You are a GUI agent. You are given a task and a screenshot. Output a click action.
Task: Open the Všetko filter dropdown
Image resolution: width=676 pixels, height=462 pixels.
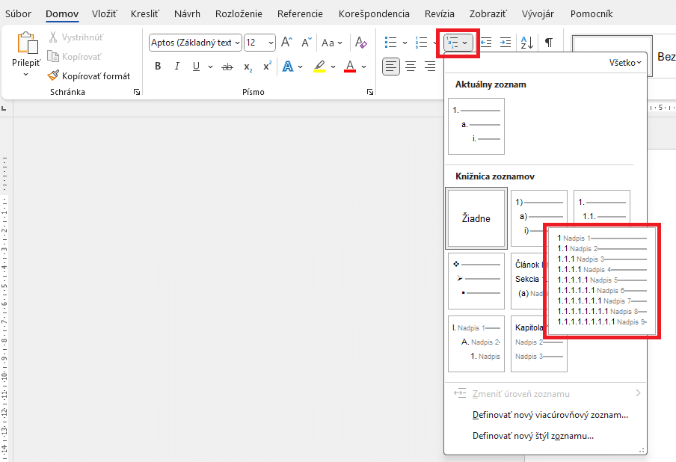[625, 63]
